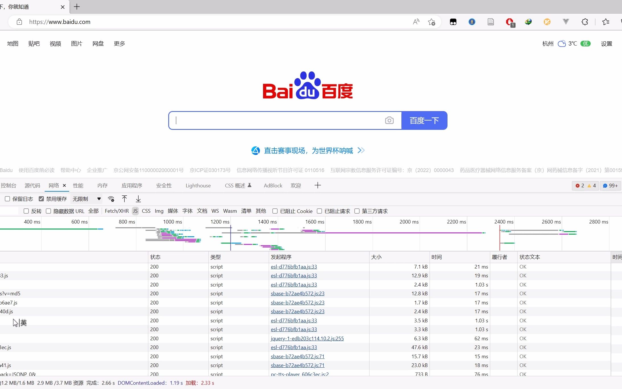Import HAR file using the up-arrow icon

124,199
